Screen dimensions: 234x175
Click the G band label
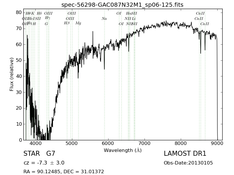(47, 24)
